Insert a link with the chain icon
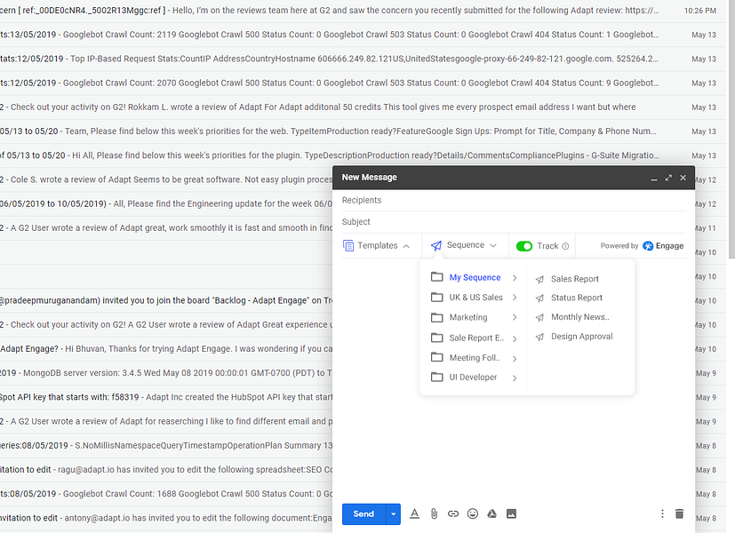This screenshot has height=533, width=735. pos(452,513)
